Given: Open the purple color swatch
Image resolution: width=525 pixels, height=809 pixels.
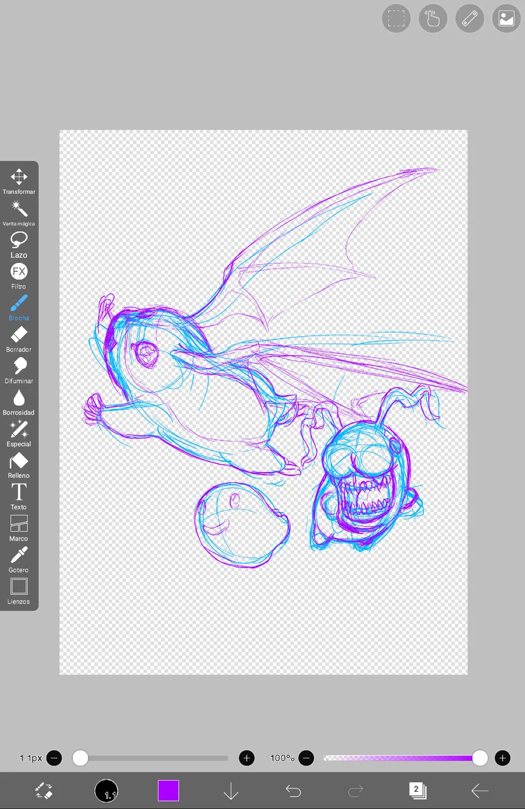Looking at the screenshot, I should (x=168, y=791).
